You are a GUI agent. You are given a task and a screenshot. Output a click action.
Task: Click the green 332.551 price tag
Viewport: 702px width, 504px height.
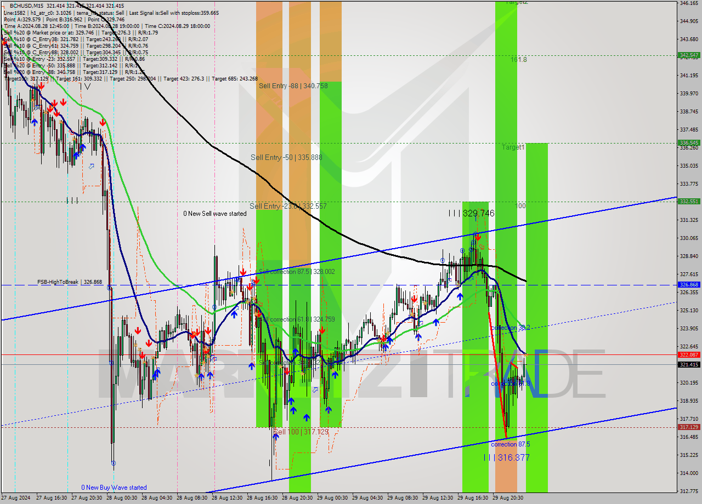pyautogui.click(x=689, y=202)
